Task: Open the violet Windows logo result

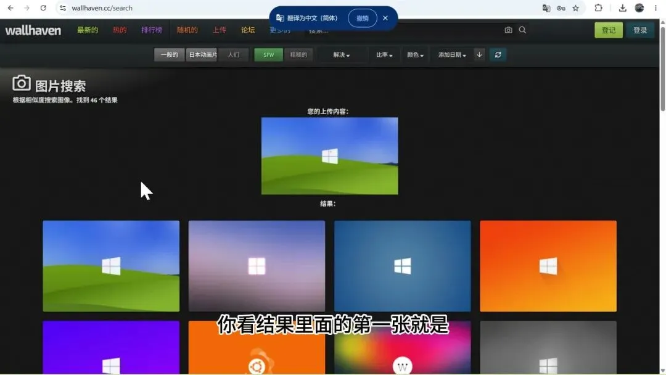Action: 111,347
